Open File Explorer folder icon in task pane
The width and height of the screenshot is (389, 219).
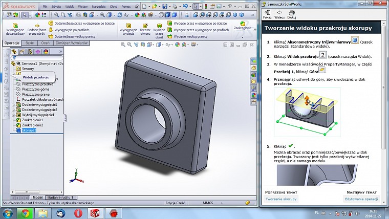point(253,81)
